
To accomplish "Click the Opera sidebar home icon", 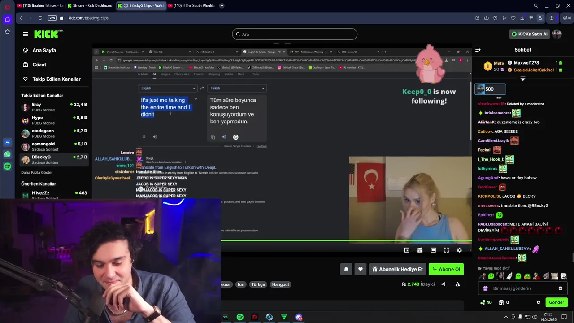I will 7,19.
